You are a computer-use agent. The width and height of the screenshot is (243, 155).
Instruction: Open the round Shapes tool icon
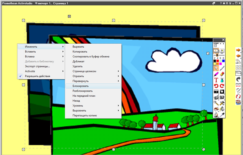216,115
